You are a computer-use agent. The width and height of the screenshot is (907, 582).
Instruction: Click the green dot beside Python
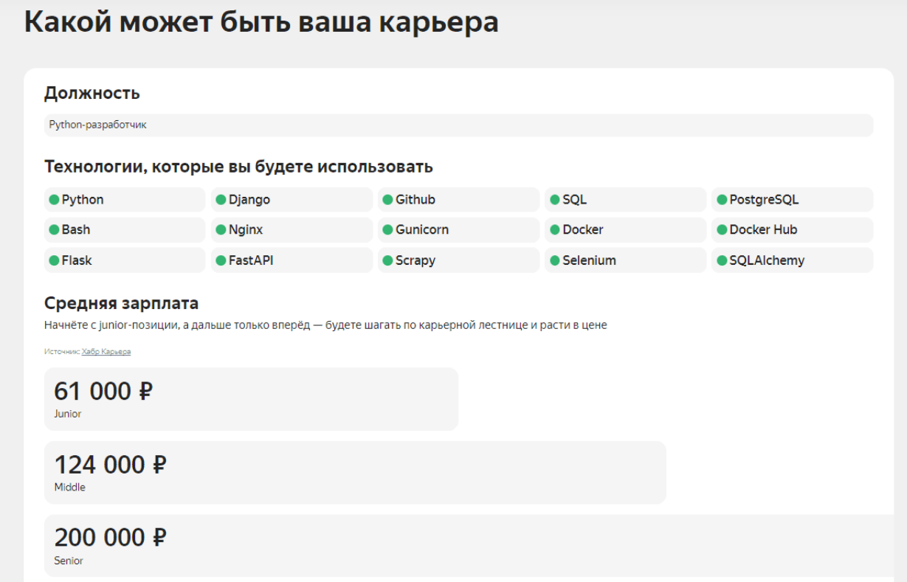coord(54,200)
